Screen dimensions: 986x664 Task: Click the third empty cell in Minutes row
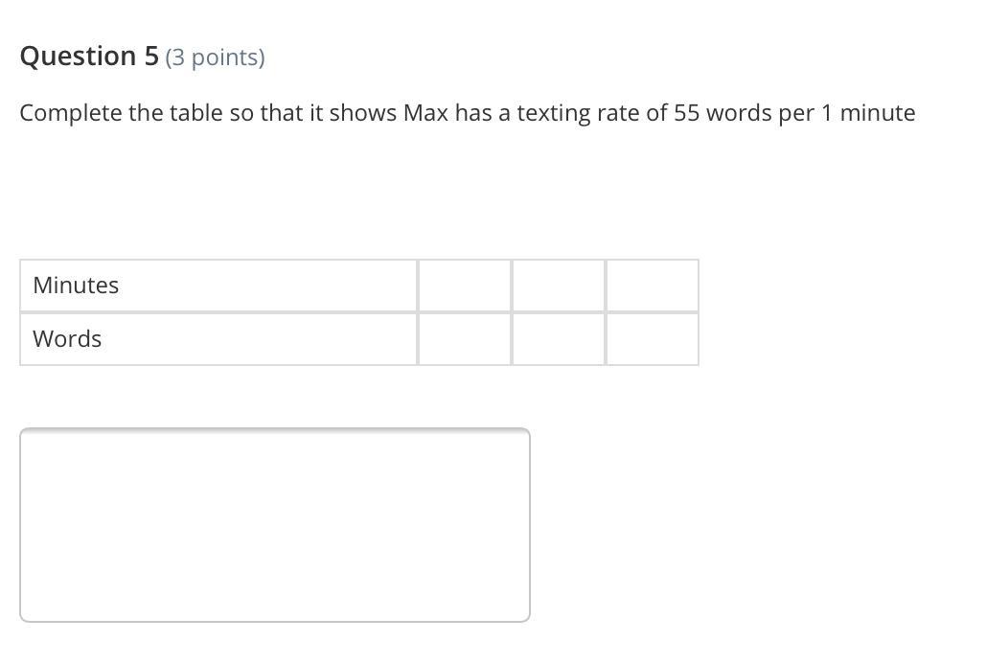pyautogui.click(x=652, y=286)
